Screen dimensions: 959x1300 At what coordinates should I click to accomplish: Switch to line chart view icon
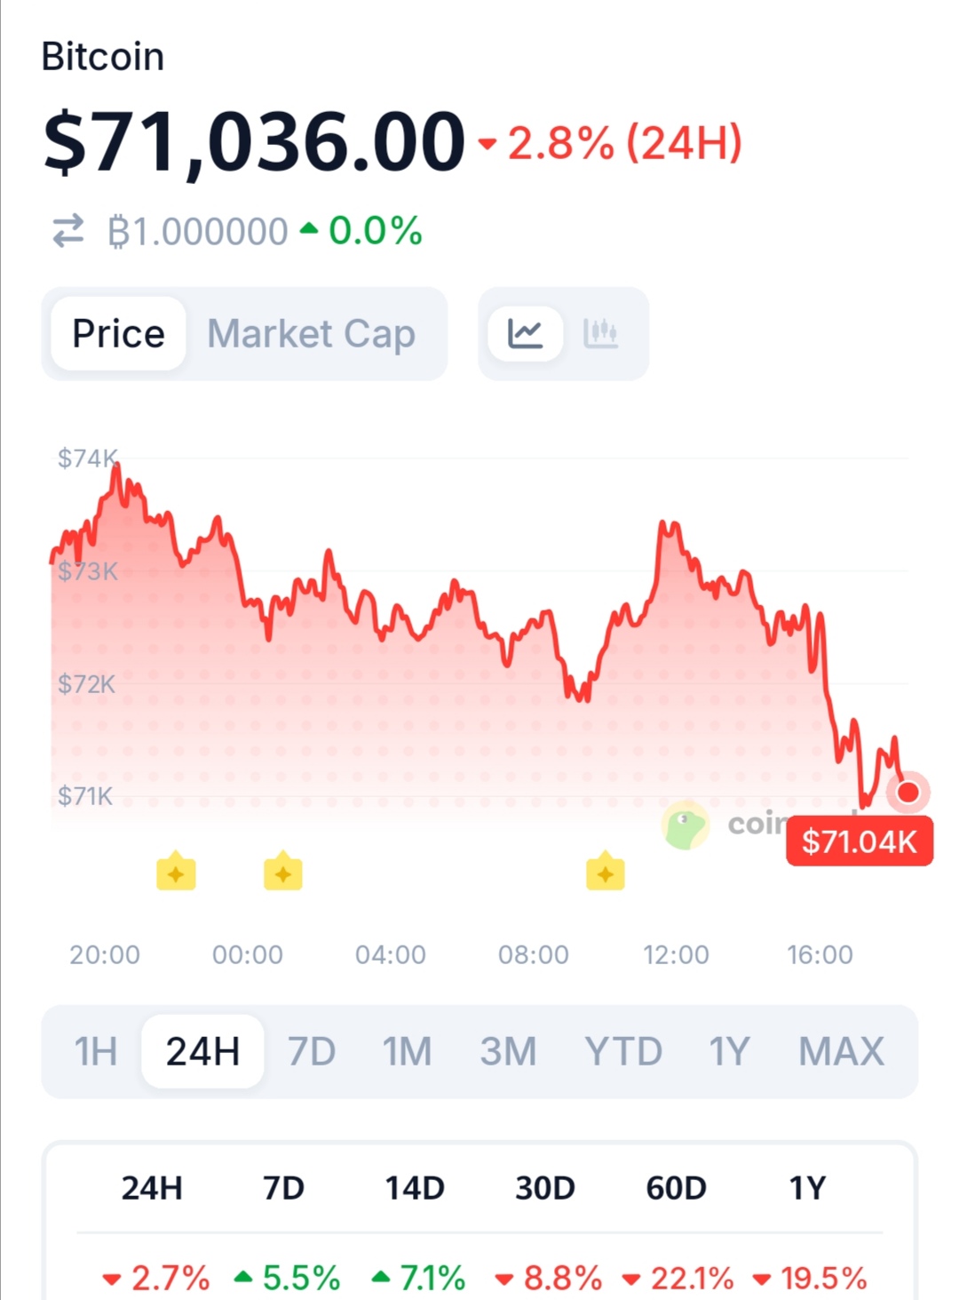[x=526, y=334]
